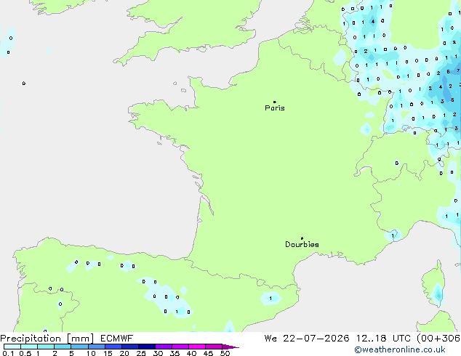
Task: Click the '50' legend scale value
Action: [225, 353]
